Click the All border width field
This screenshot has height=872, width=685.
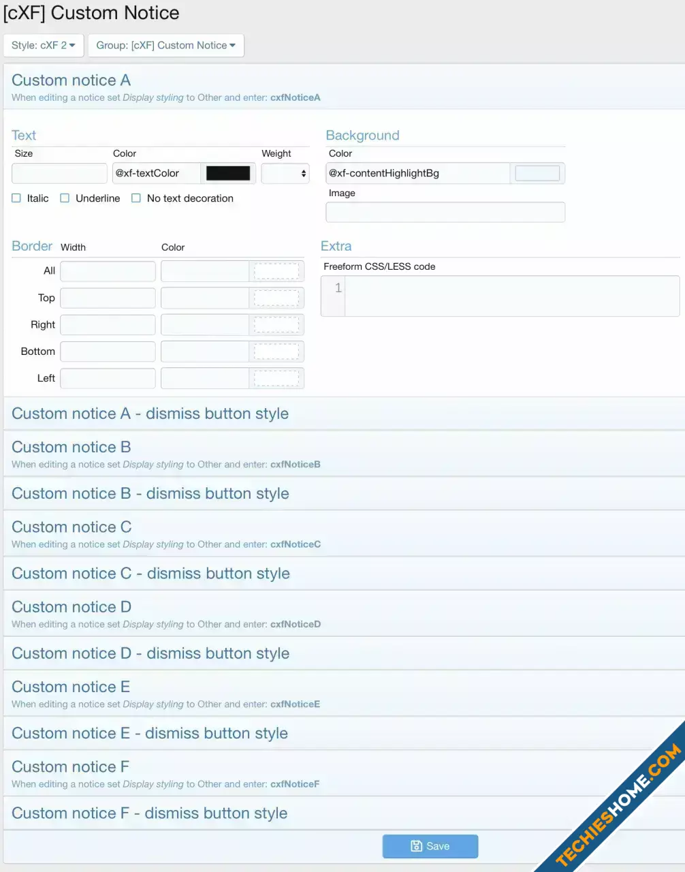108,271
